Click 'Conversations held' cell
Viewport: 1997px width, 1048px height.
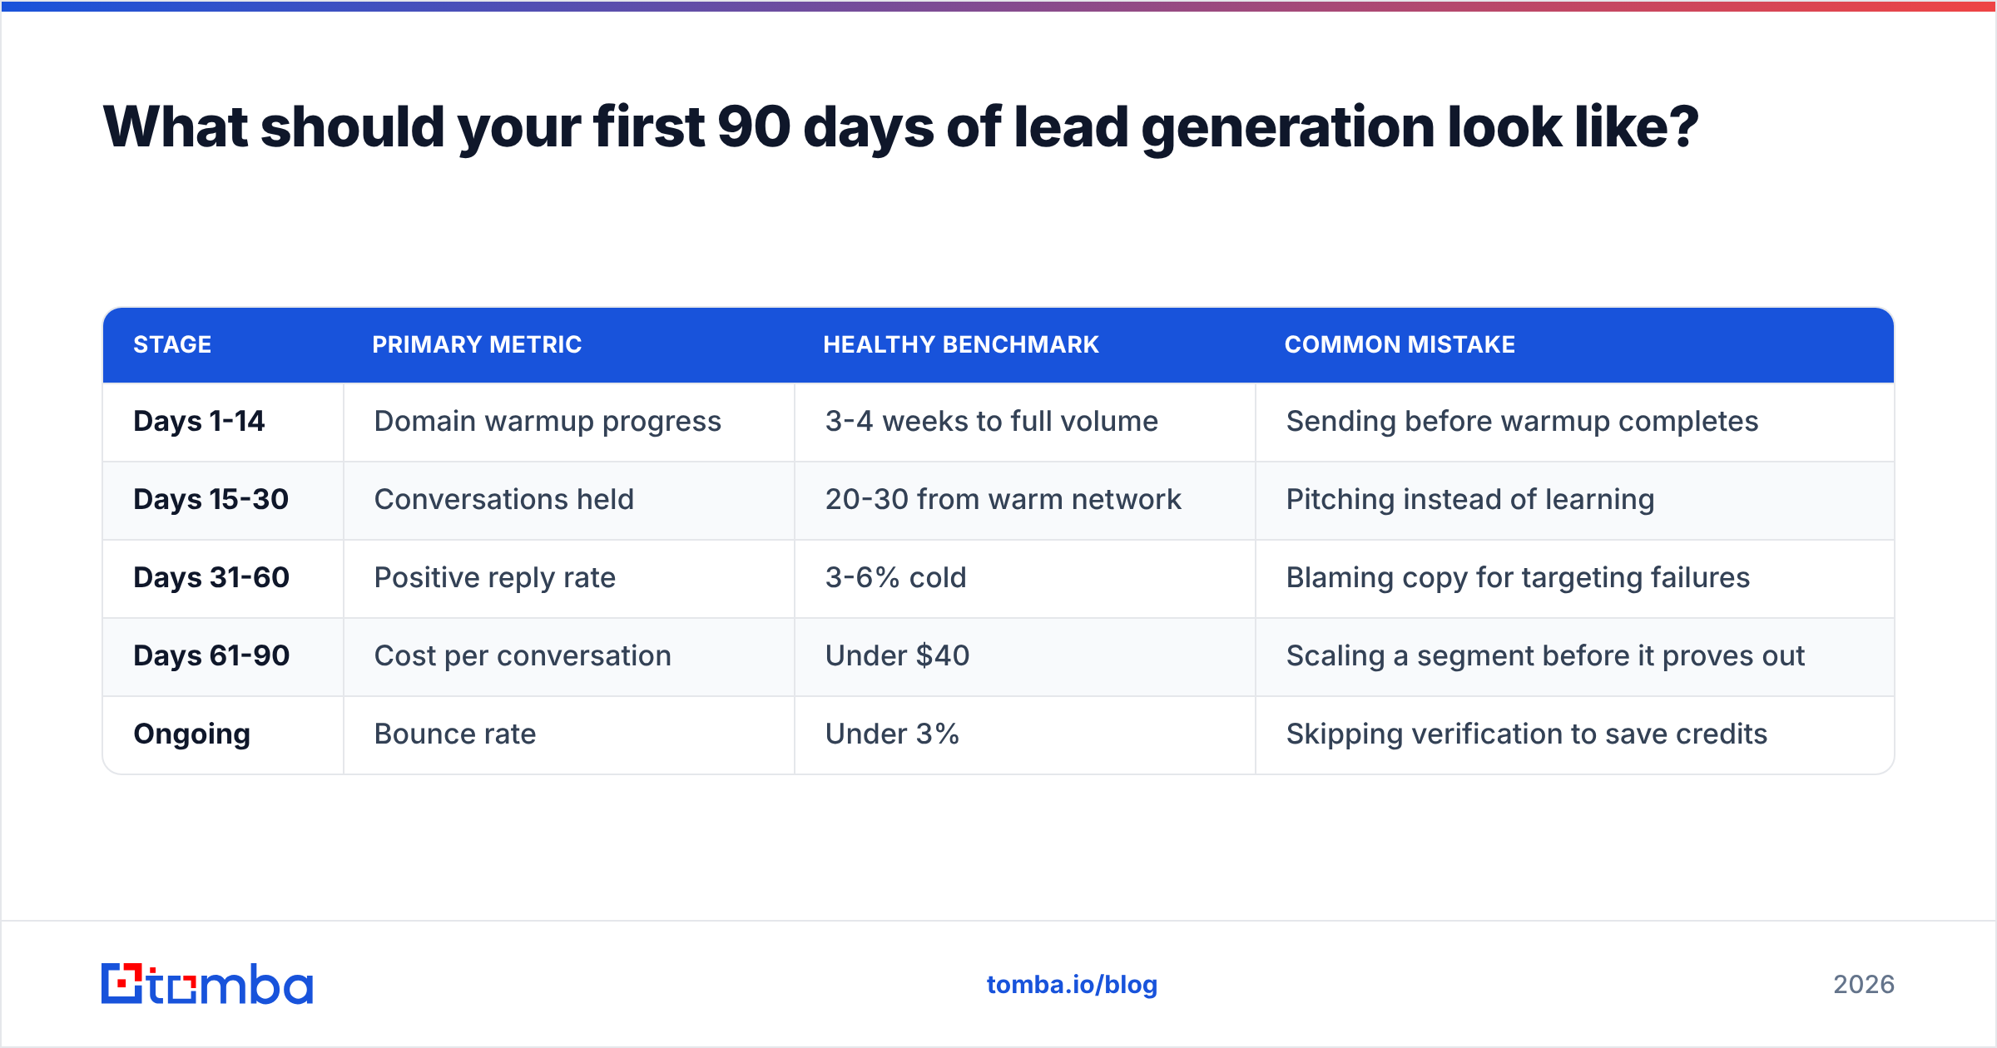click(569, 500)
